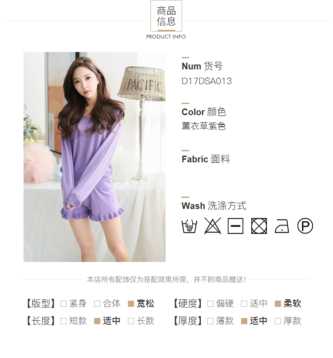Open the purple outfit model photo
Image resolution: width=333 pixels, height=358 pixels.
coord(95,157)
